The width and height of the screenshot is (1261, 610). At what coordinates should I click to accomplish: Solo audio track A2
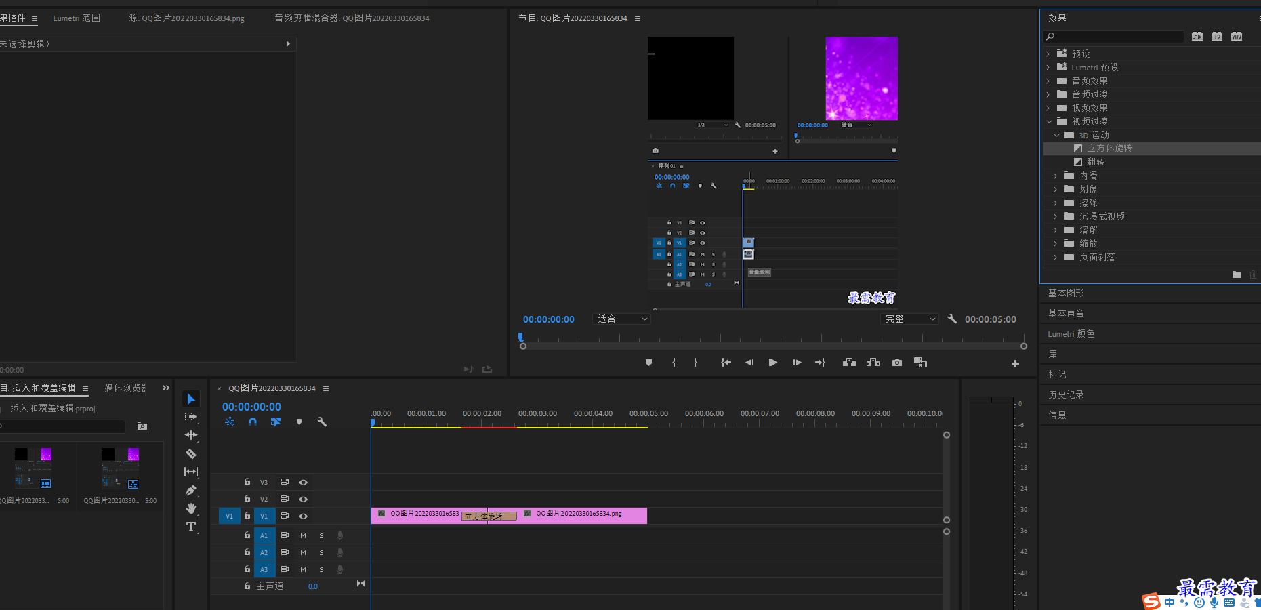click(321, 552)
